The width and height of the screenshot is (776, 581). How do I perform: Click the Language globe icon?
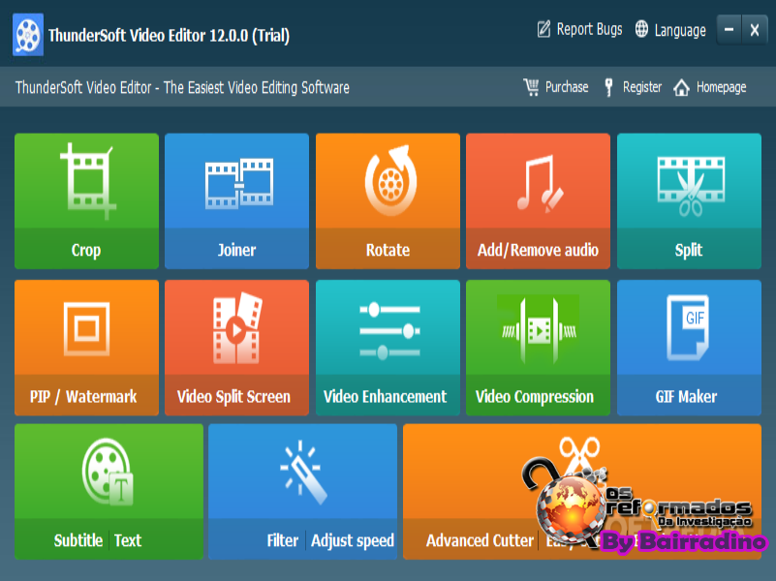pyautogui.click(x=641, y=29)
